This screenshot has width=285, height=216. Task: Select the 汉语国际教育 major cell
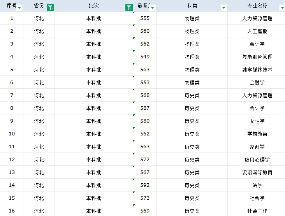click(x=257, y=172)
